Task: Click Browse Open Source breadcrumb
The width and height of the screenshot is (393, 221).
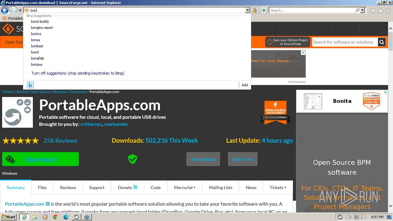Action: click(33, 92)
